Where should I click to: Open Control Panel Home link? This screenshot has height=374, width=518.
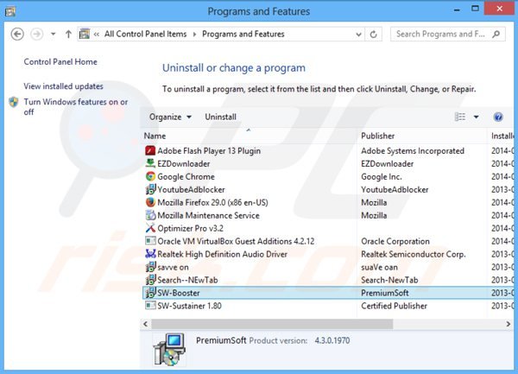[60, 62]
